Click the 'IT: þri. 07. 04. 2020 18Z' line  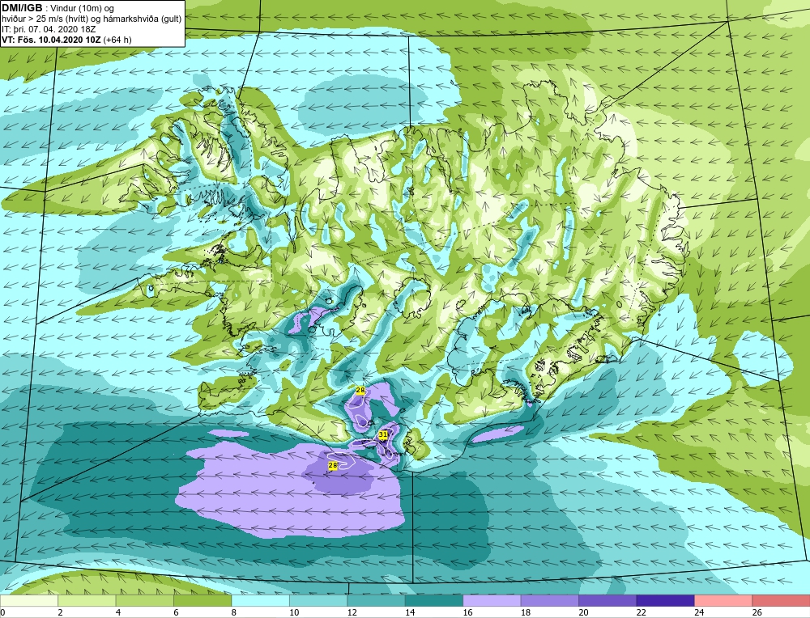49,29
